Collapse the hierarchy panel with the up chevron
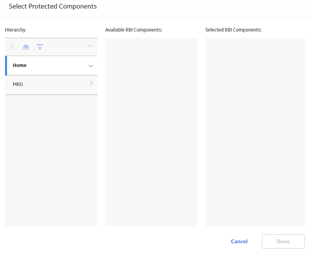The width and height of the screenshot is (311, 253). [x=90, y=46]
